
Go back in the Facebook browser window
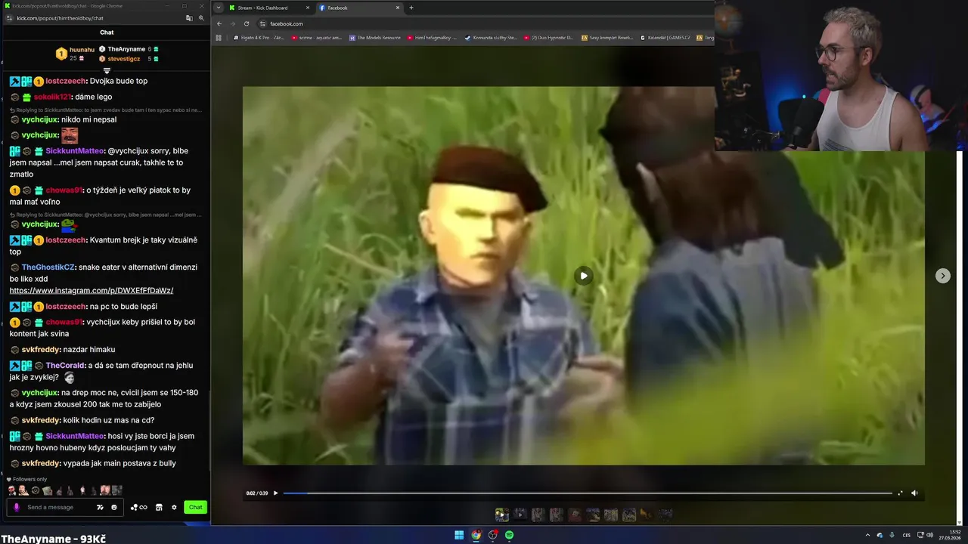[219, 23]
